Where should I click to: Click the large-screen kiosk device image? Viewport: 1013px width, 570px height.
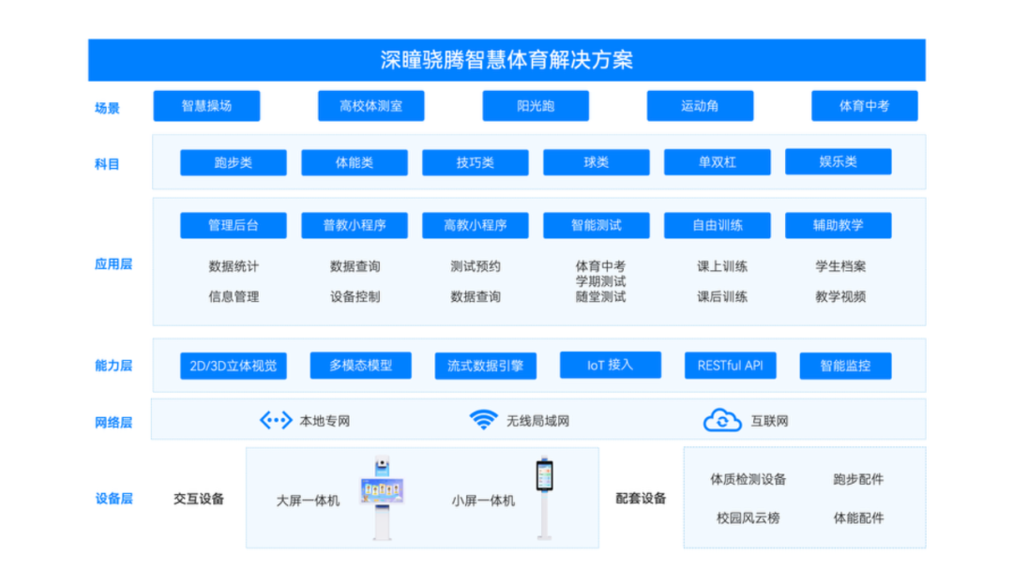382,498
